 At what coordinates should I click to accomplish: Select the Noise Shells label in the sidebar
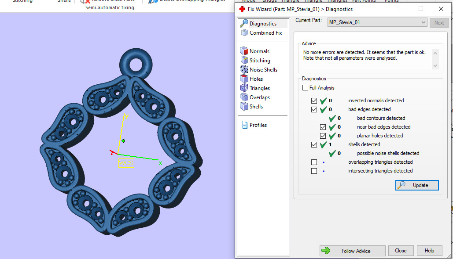[x=263, y=70]
